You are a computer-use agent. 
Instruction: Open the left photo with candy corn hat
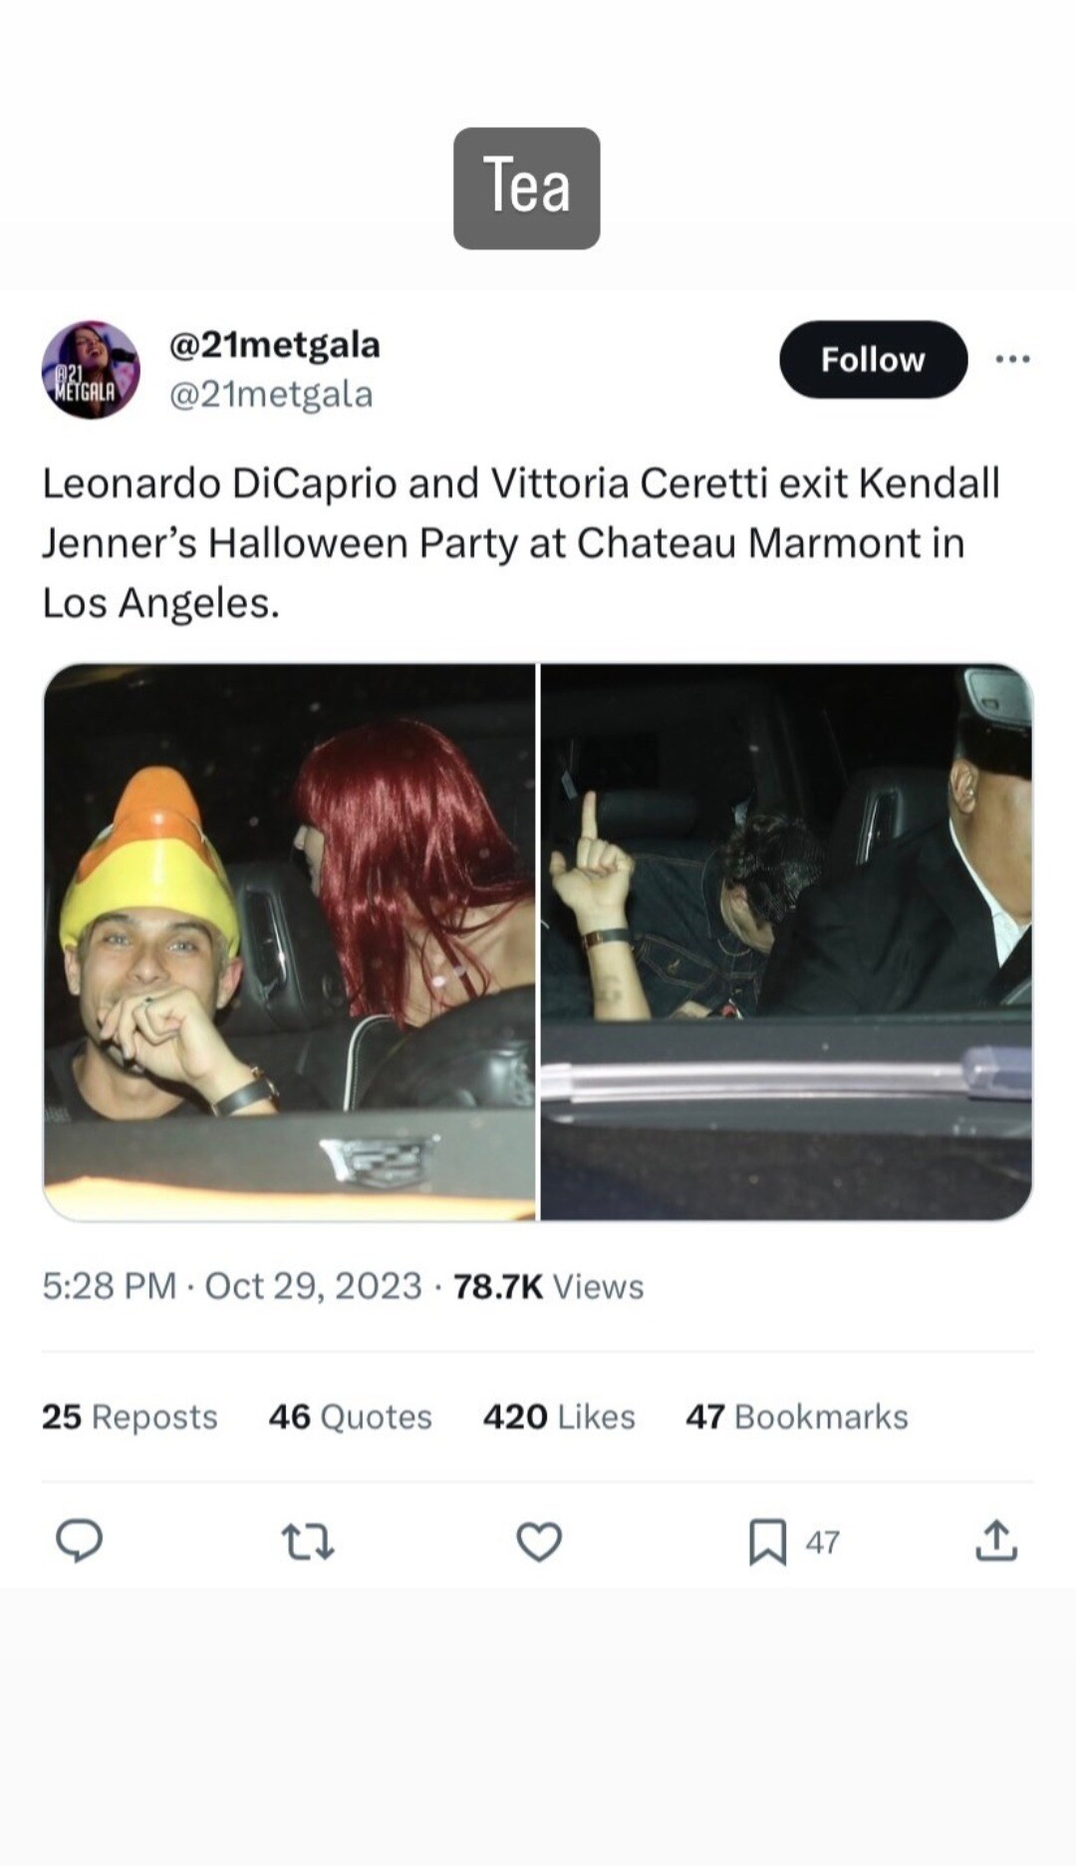289,941
